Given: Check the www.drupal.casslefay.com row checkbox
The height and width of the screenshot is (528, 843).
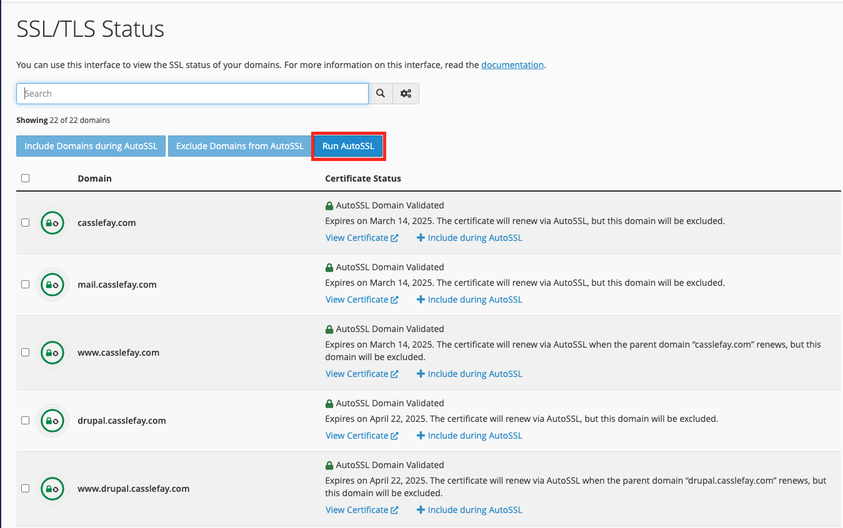Looking at the screenshot, I should click(x=25, y=489).
